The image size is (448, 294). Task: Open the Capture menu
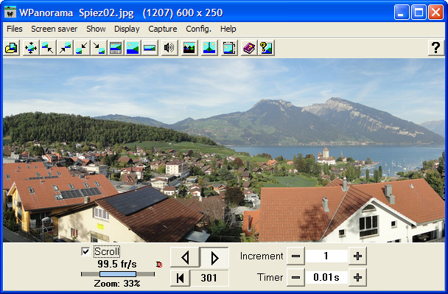pos(163,29)
